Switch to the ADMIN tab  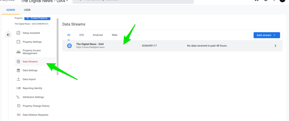pyautogui.click(x=11, y=10)
